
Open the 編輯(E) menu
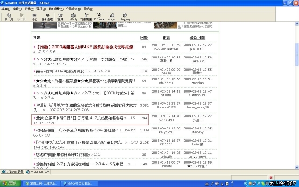(x=17, y=9)
